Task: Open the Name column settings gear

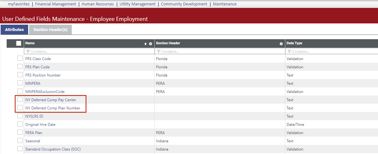Action: (x=151, y=44)
